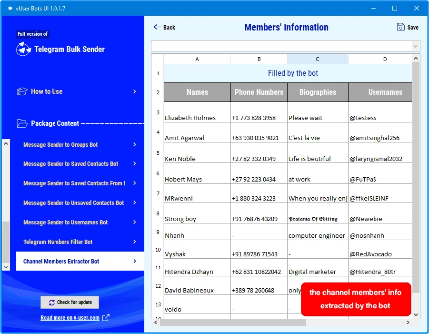Screen dimensions: 429x334
Task: Expand the Message Sender to Unsaved Contacts Bot chevron
Action: 135,202
